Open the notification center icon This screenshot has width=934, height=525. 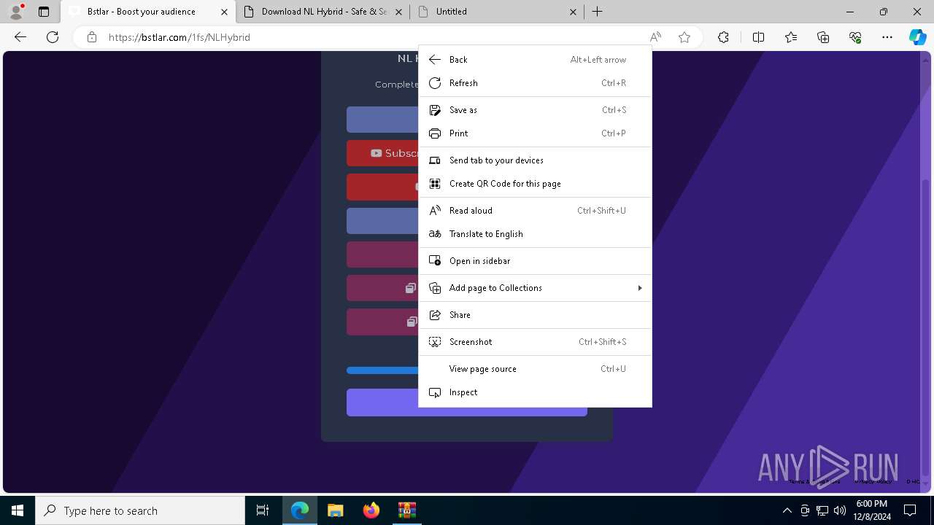pyautogui.click(x=910, y=510)
